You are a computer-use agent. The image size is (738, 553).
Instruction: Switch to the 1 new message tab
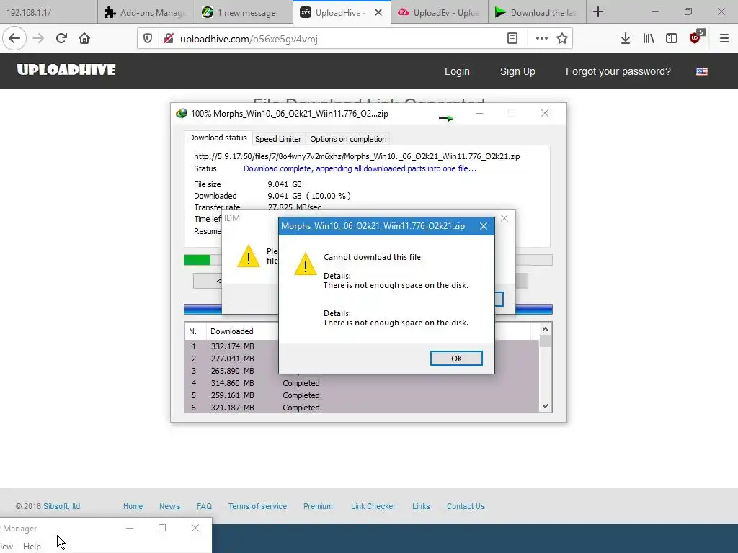coord(244,13)
